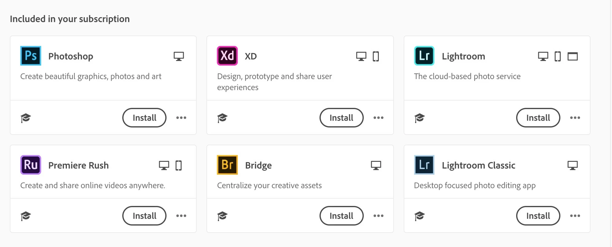Install Photoshop
The height and width of the screenshot is (247, 612).
[144, 118]
